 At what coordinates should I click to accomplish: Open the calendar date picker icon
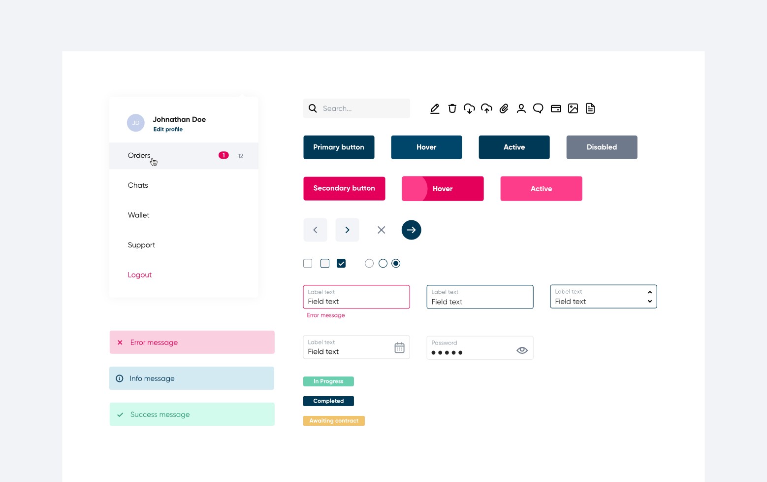[x=399, y=347]
